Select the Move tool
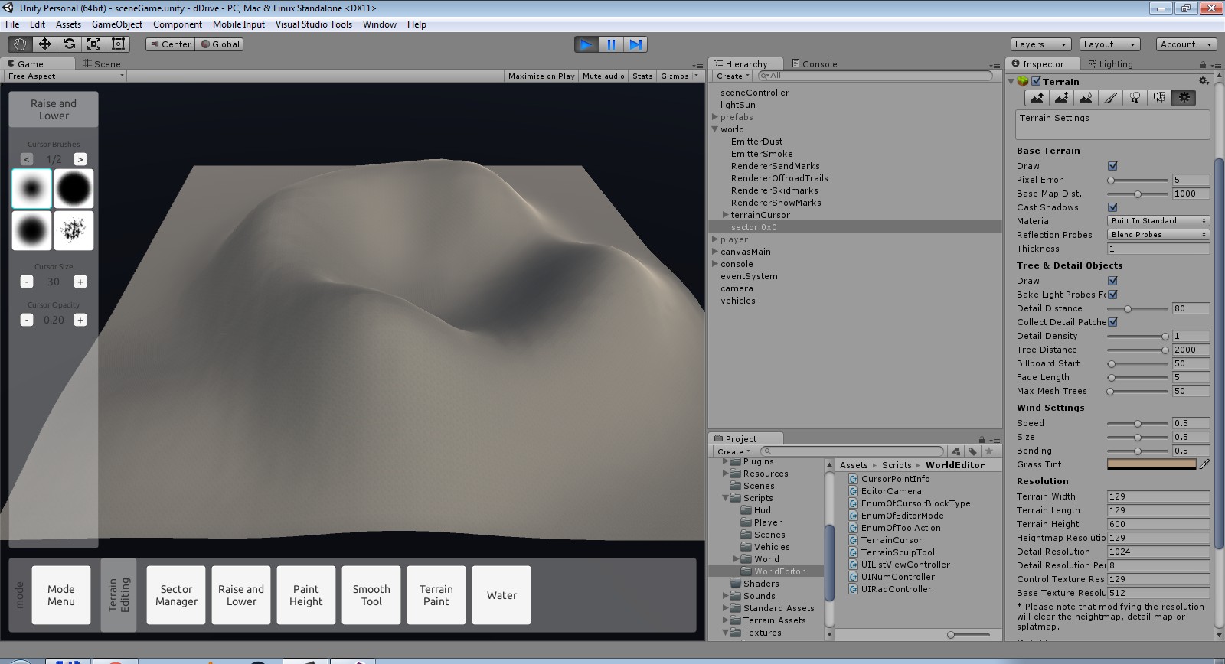Image resolution: width=1225 pixels, height=664 pixels. [x=44, y=44]
